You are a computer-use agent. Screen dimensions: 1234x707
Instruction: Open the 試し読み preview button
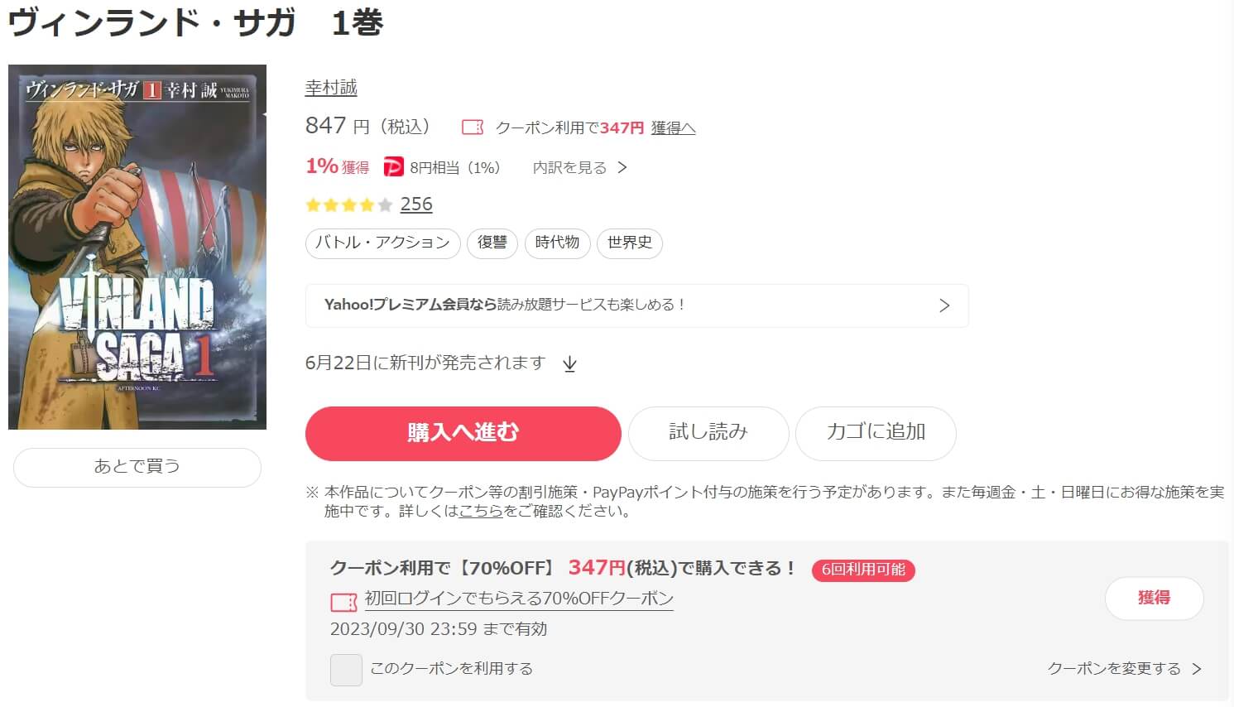(x=708, y=433)
